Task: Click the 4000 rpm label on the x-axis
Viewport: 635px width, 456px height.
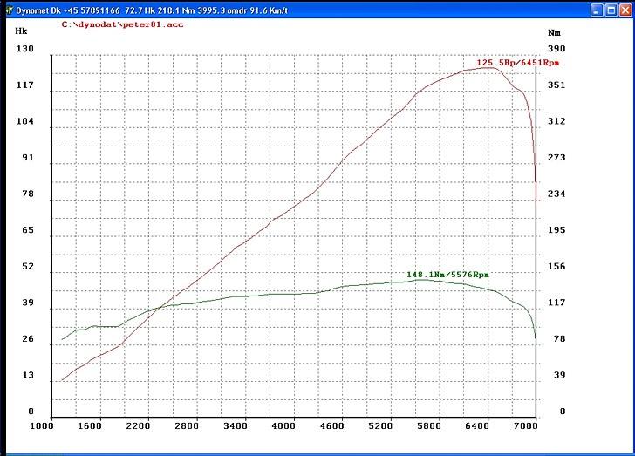Action: click(283, 425)
